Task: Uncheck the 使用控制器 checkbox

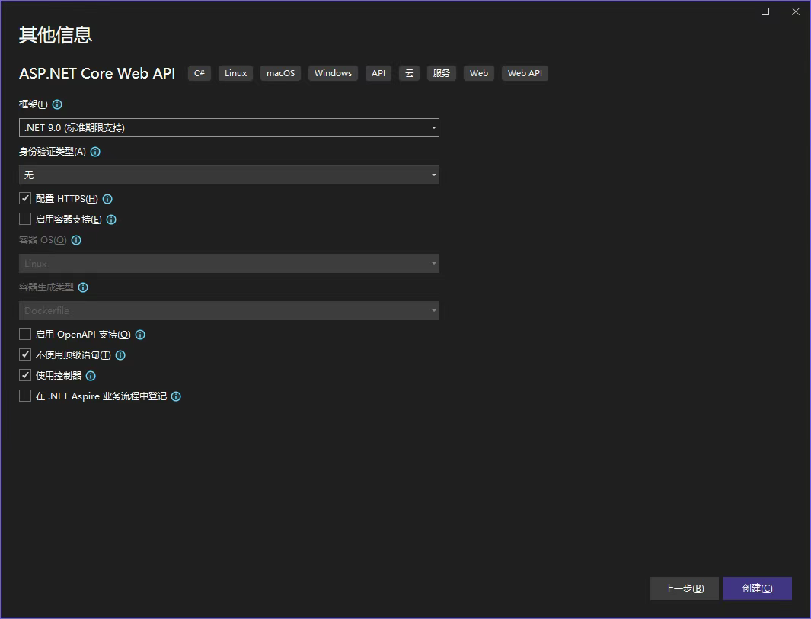Action: click(25, 375)
